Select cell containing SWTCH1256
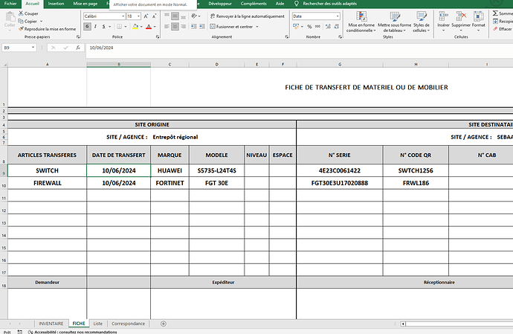Image resolution: width=513 pixels, height=334 pixels. click(x=416, y=170)
